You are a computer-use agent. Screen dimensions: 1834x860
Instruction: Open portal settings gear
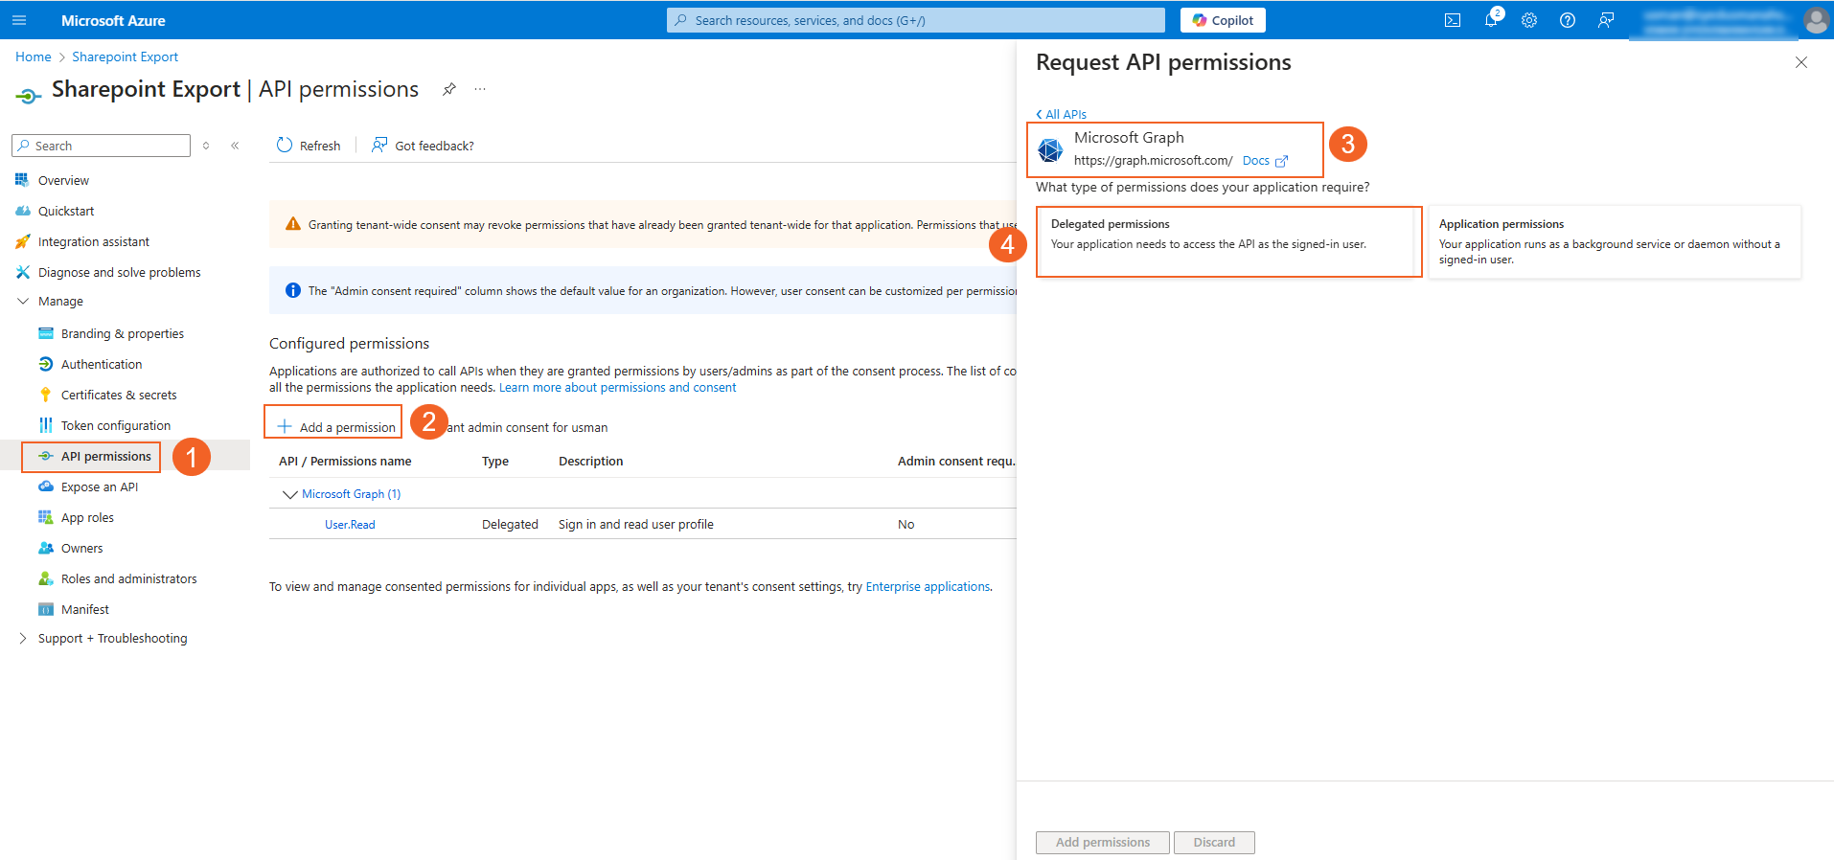[x=1529, y=20]
